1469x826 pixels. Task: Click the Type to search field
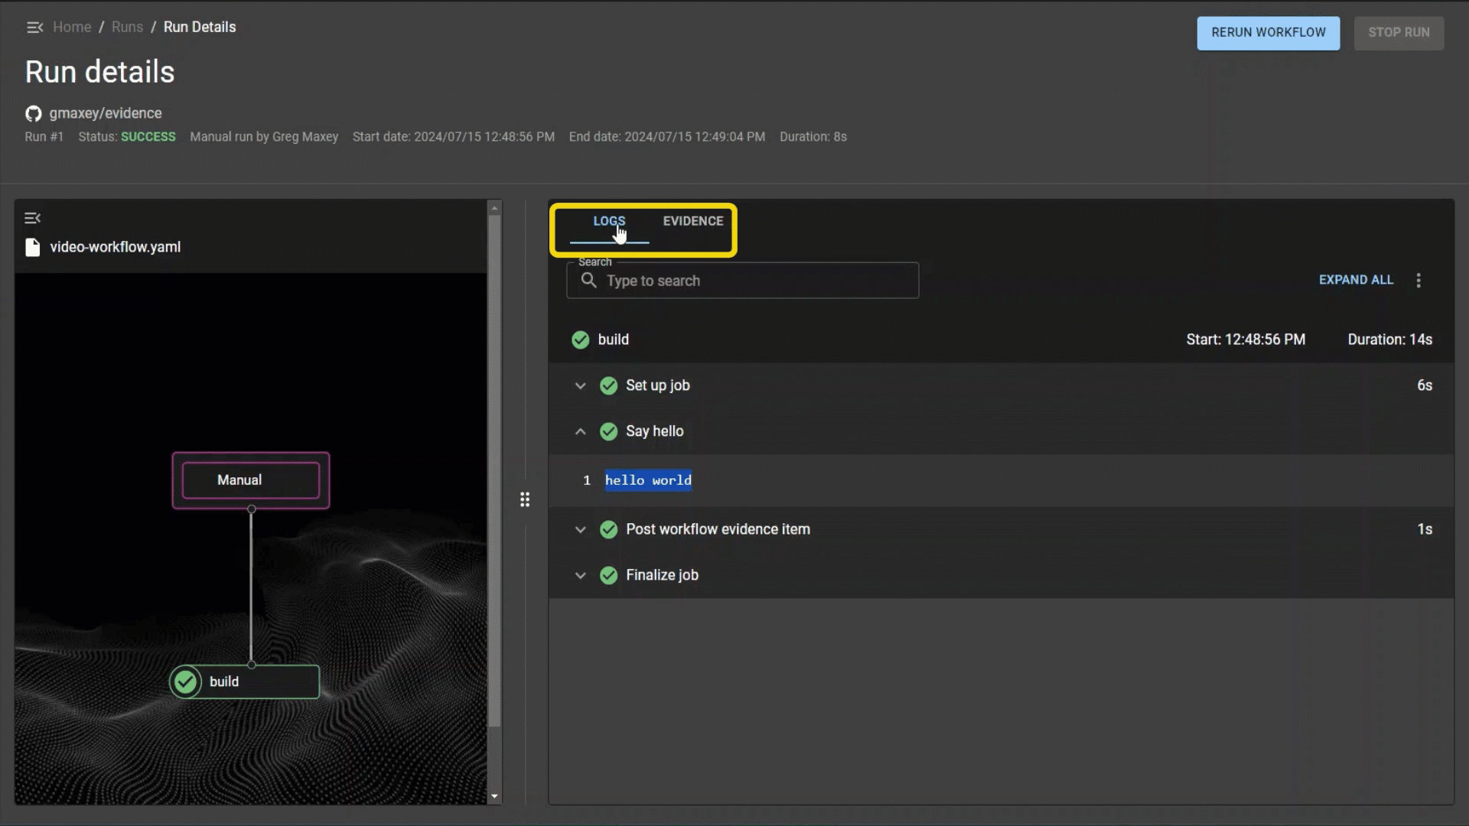742,281
